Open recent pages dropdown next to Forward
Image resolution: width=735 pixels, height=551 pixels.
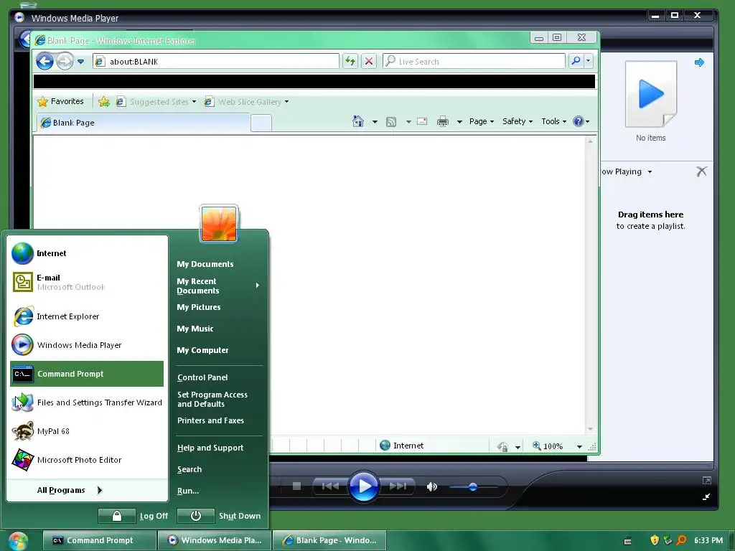(80, 62)
